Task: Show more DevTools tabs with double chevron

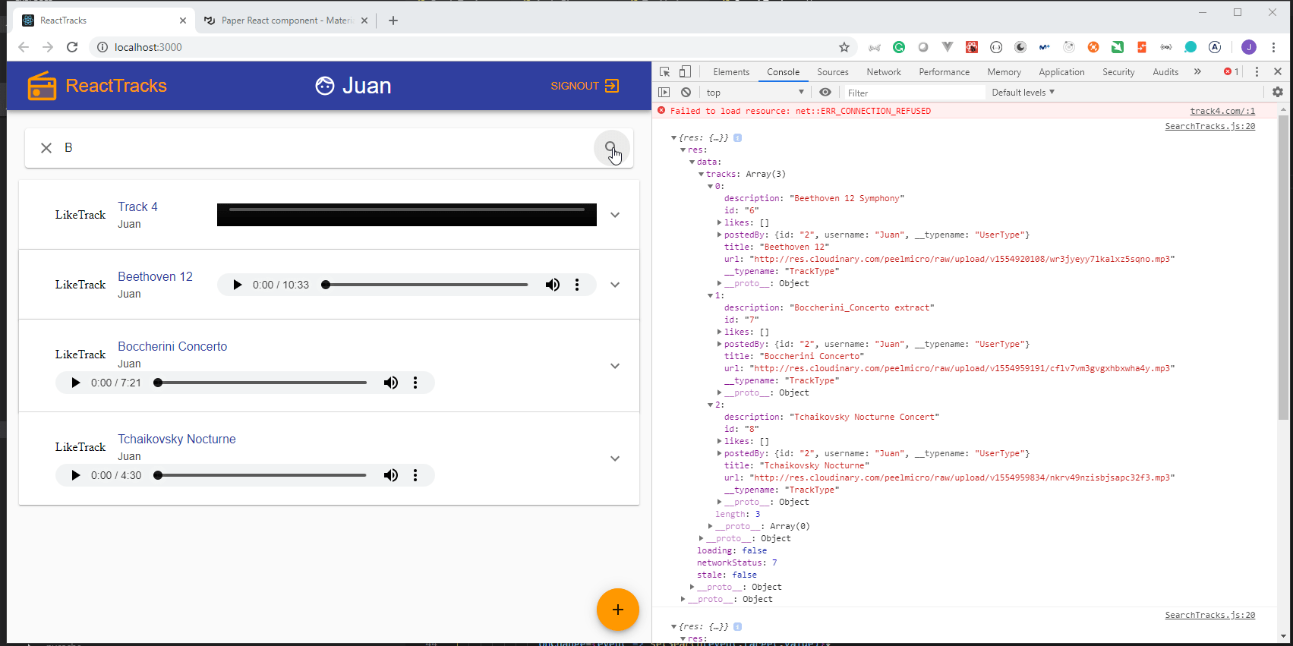Action: pos(1197,71)
